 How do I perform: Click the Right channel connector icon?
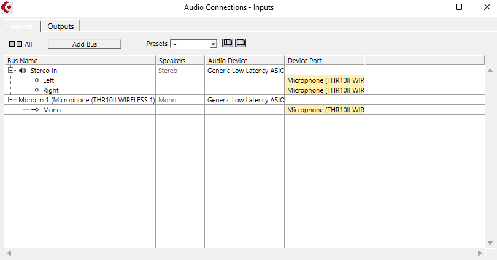pyautogui.click(x=36, y=90)
